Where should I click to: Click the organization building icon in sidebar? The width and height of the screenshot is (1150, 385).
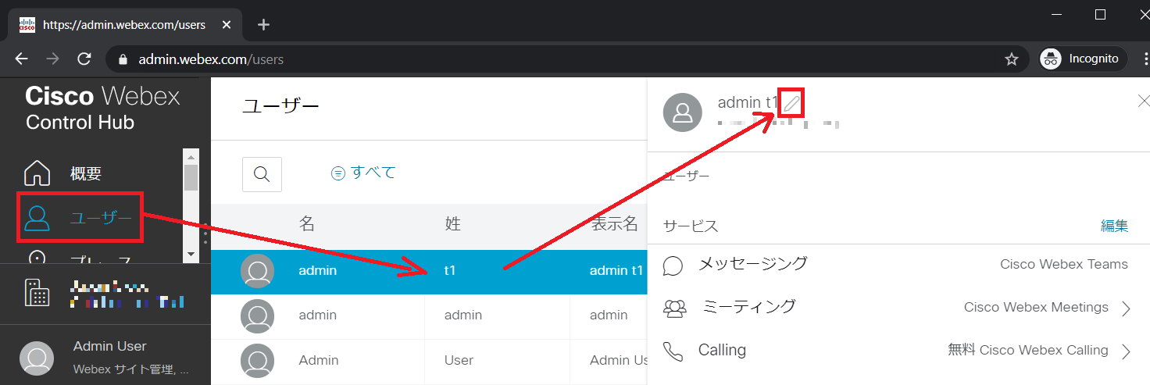[x=37, y=292]
